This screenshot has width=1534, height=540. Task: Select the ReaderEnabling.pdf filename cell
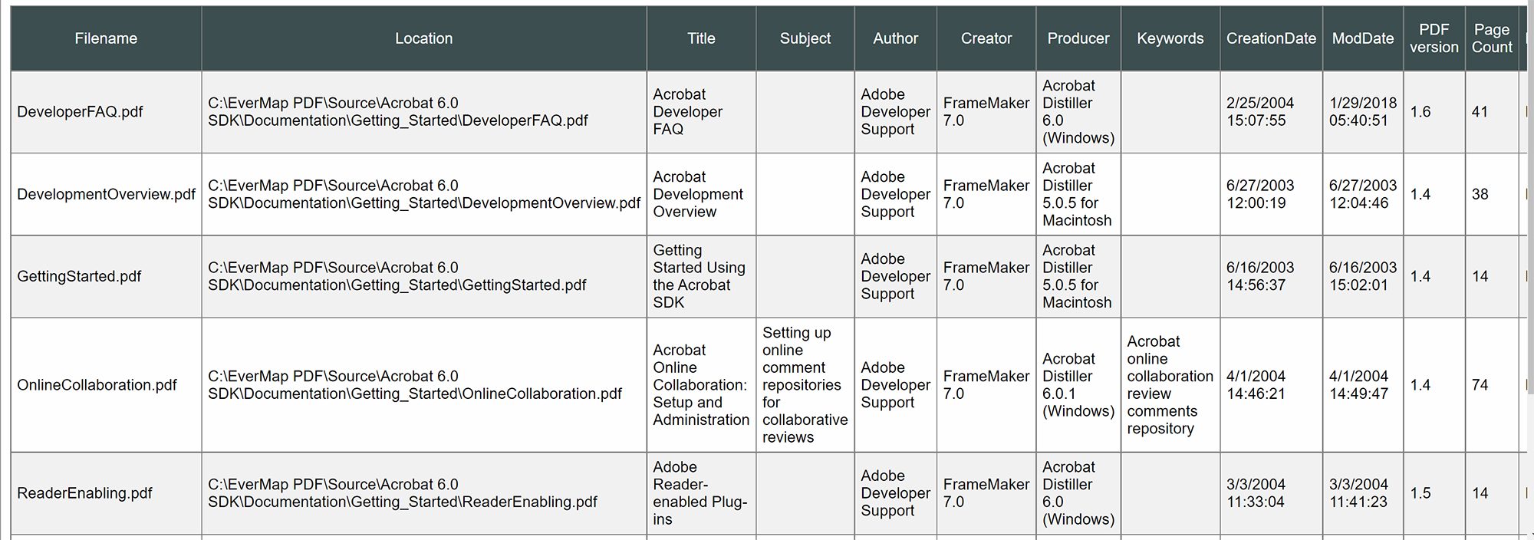pos(85,493)
